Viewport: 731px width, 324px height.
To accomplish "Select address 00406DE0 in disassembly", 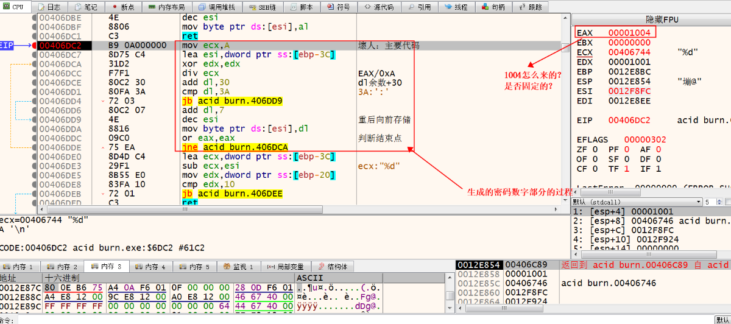I will click(60, 157).
